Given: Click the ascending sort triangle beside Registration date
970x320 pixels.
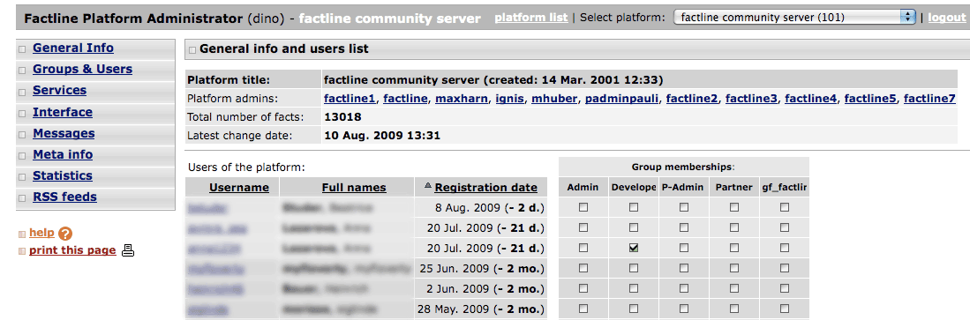Looking at the screenshot, I should pyautogui.click(x=427, y=187).
